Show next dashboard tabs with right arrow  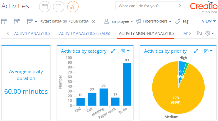pos(190,34)
